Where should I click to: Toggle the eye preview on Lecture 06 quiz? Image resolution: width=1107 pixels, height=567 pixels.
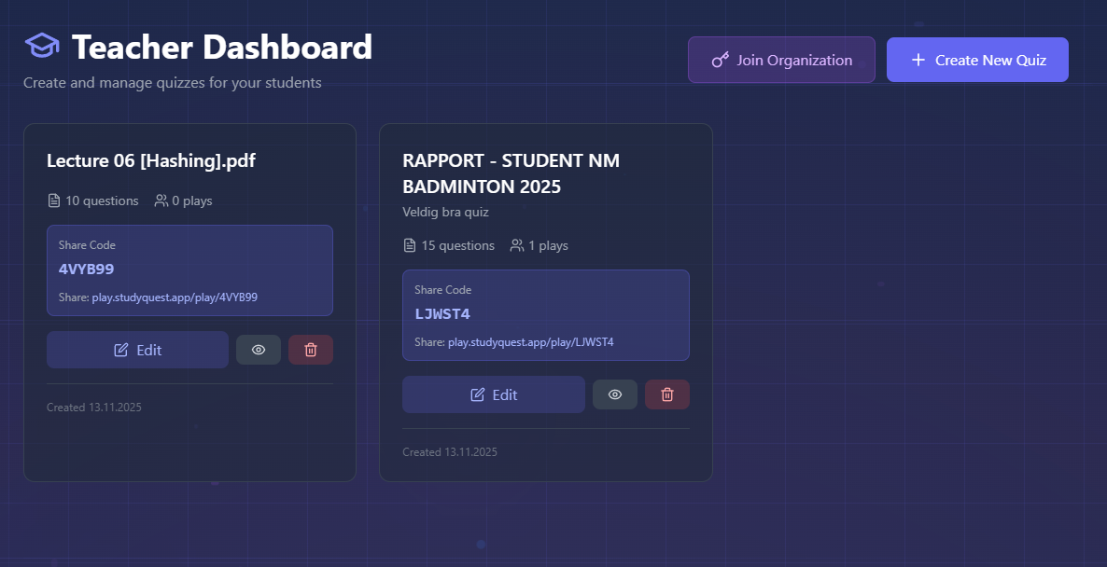(258, 349)
